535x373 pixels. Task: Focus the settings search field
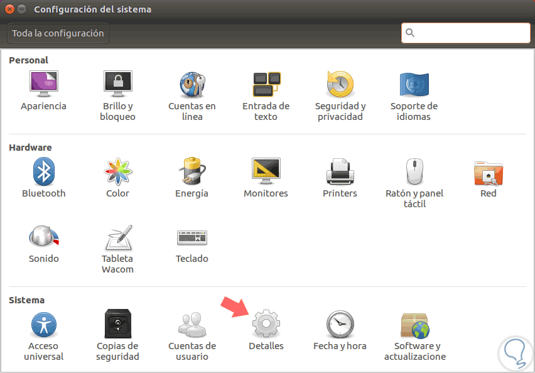[x=466, y=33]
